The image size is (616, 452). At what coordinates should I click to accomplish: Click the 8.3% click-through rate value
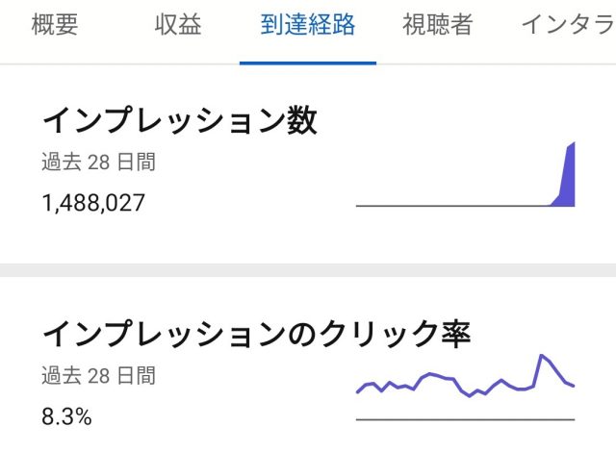click(x=66, y=416)
